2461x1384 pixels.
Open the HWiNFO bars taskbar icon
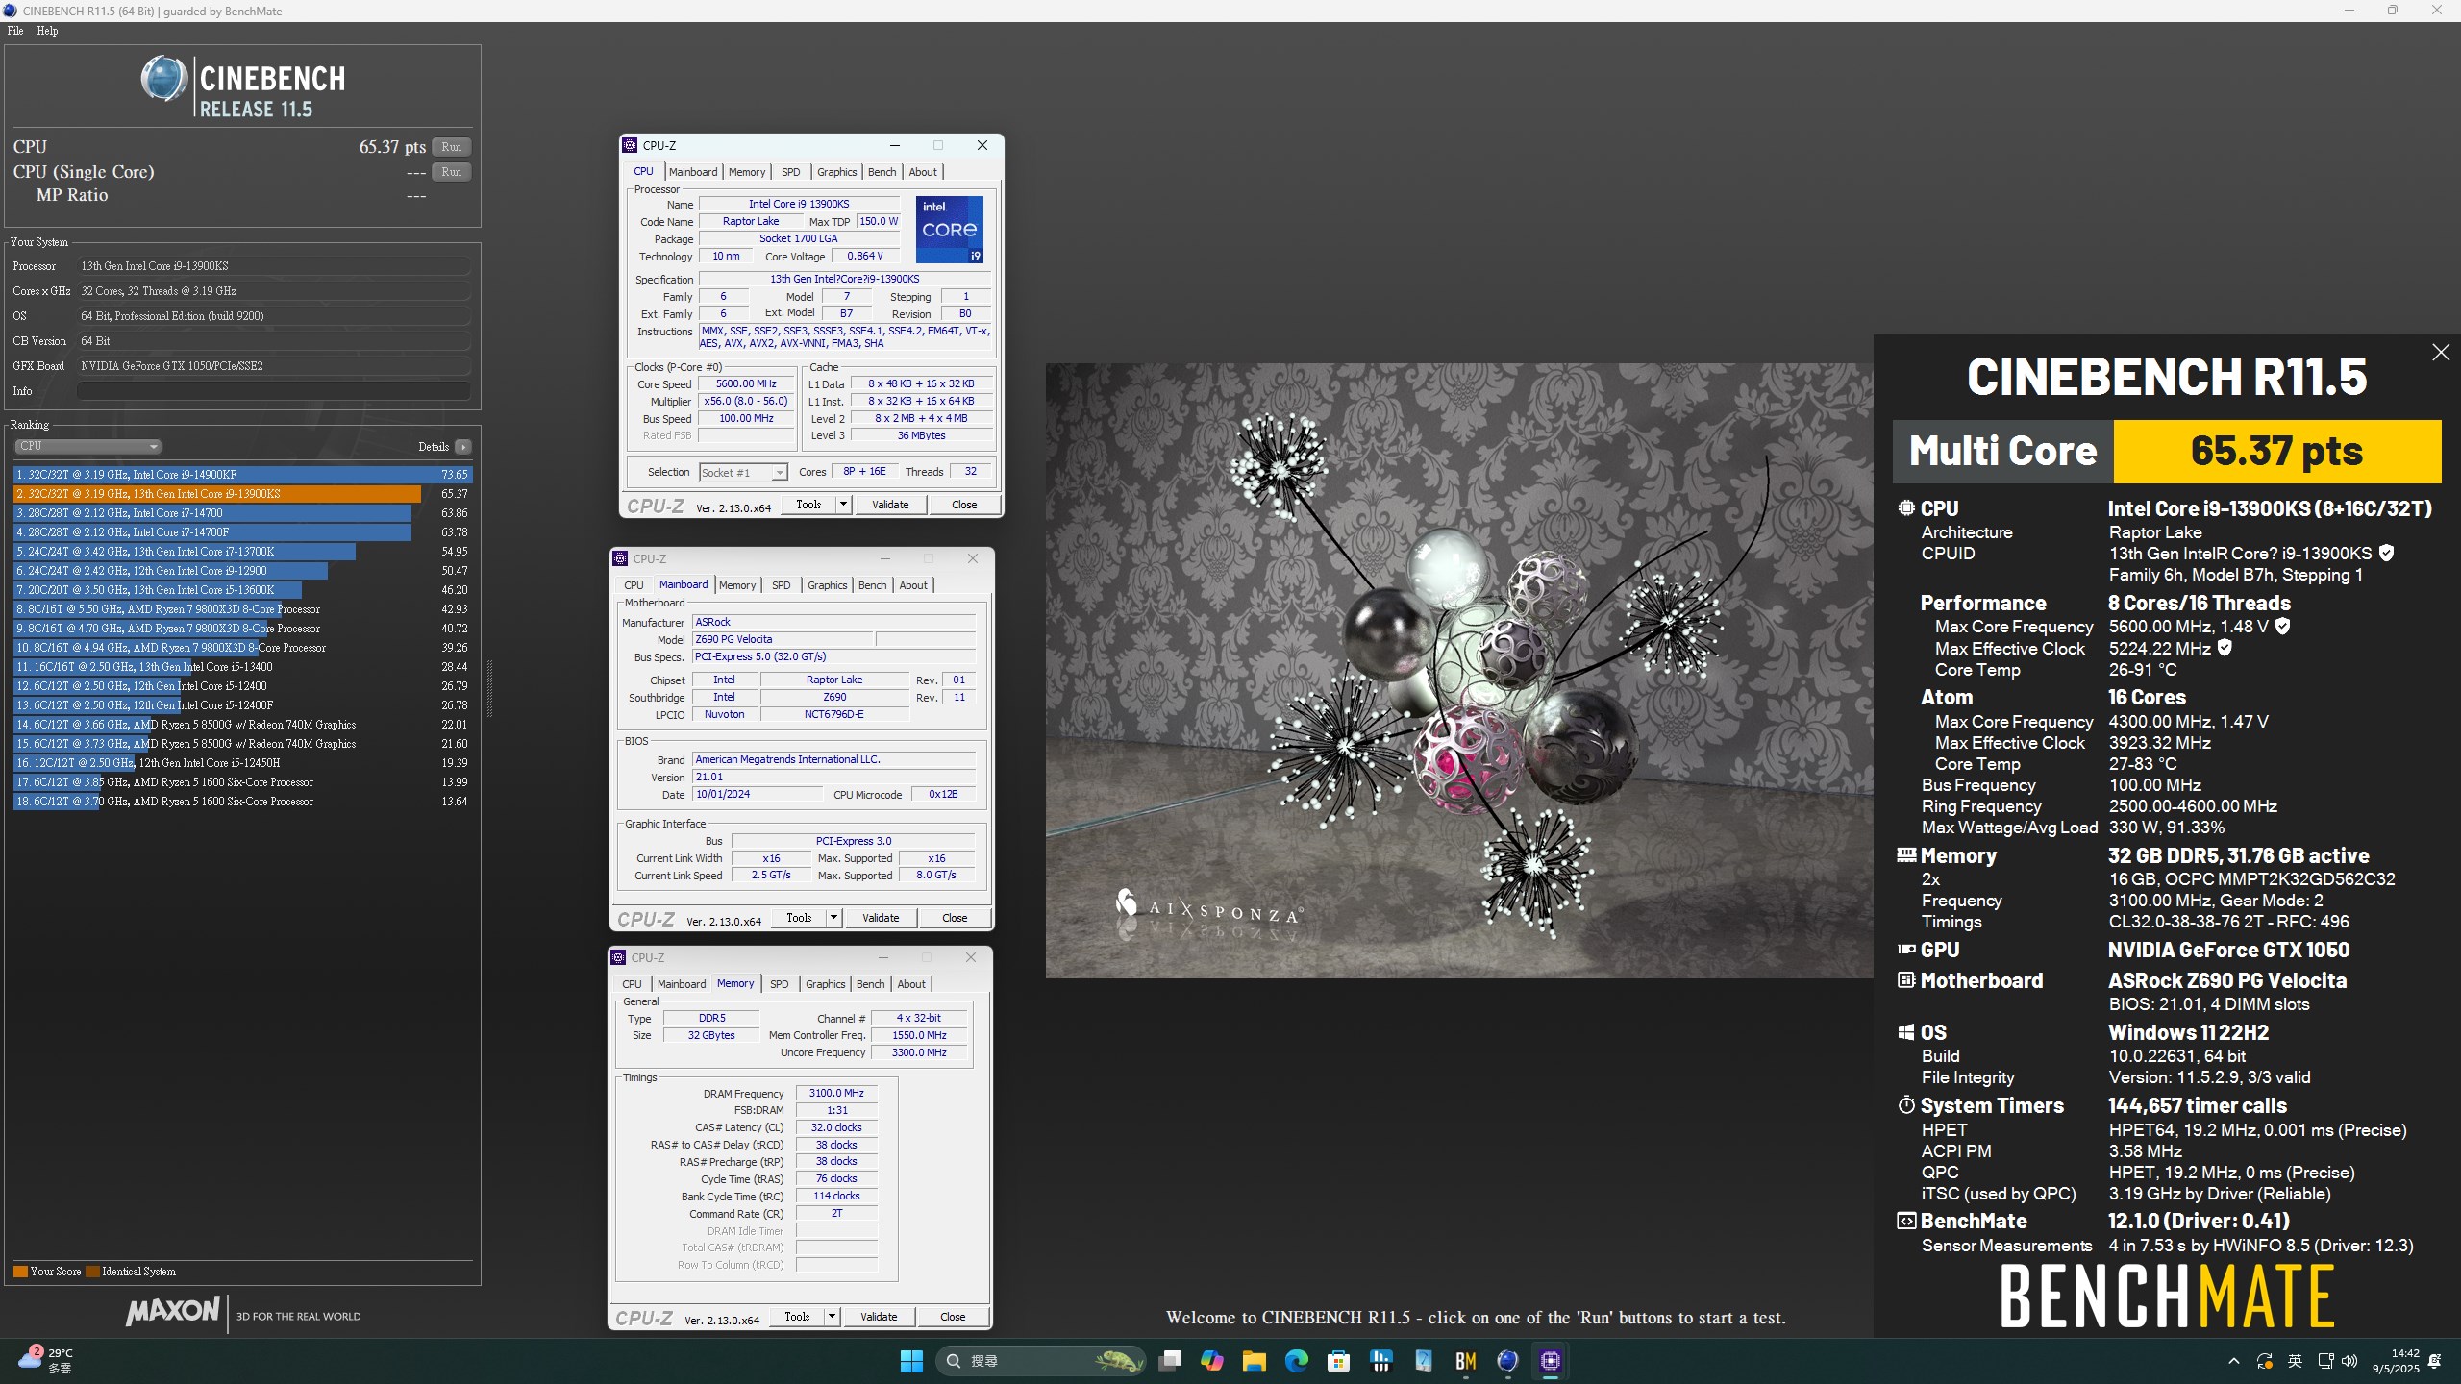click(x=1381, y=1361)
